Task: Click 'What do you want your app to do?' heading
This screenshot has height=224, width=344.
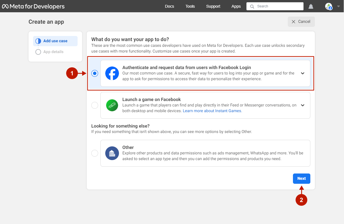Action: point(130,39)
